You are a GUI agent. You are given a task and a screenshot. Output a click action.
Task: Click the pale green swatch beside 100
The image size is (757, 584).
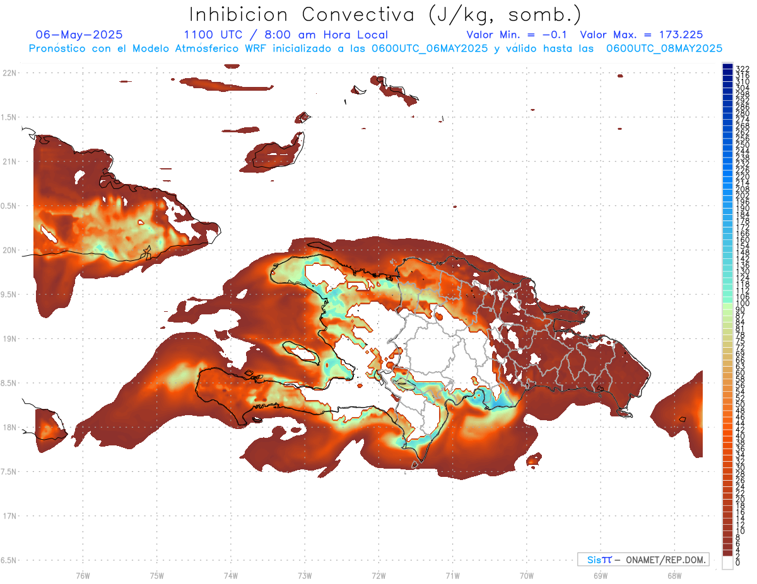pyautogui.click(x=727, y=306)
